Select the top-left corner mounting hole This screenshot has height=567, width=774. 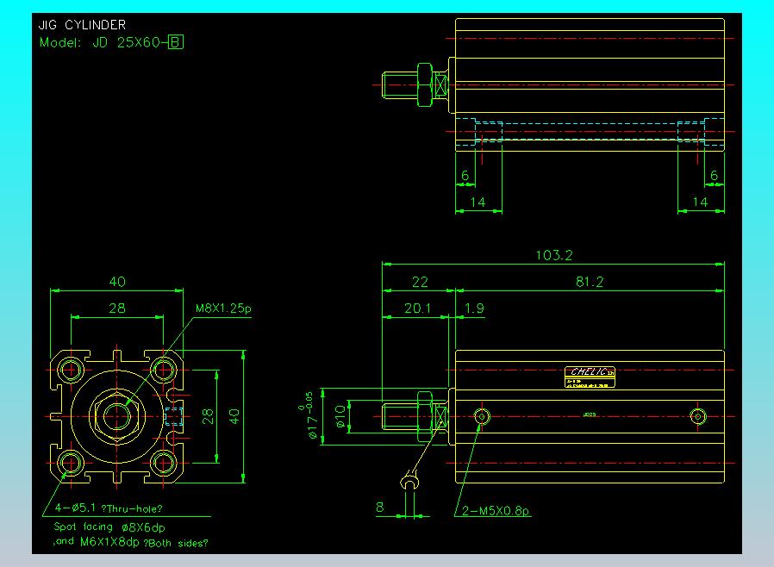[70, 370]
